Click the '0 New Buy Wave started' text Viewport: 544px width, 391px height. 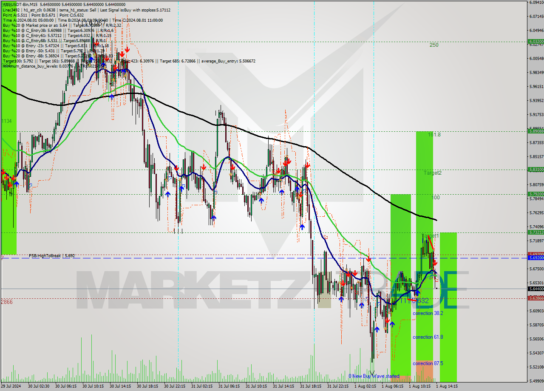pos(374,376)
